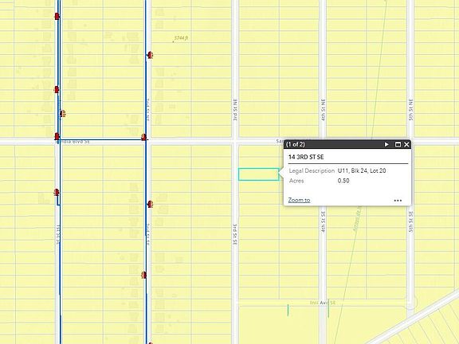Viewport: 459px width, 344px height.
Task: Click the hydrant at the end of the Sandia Blvd water main on 2nd St
Action: pyautogui.click(x=143, y=137)
